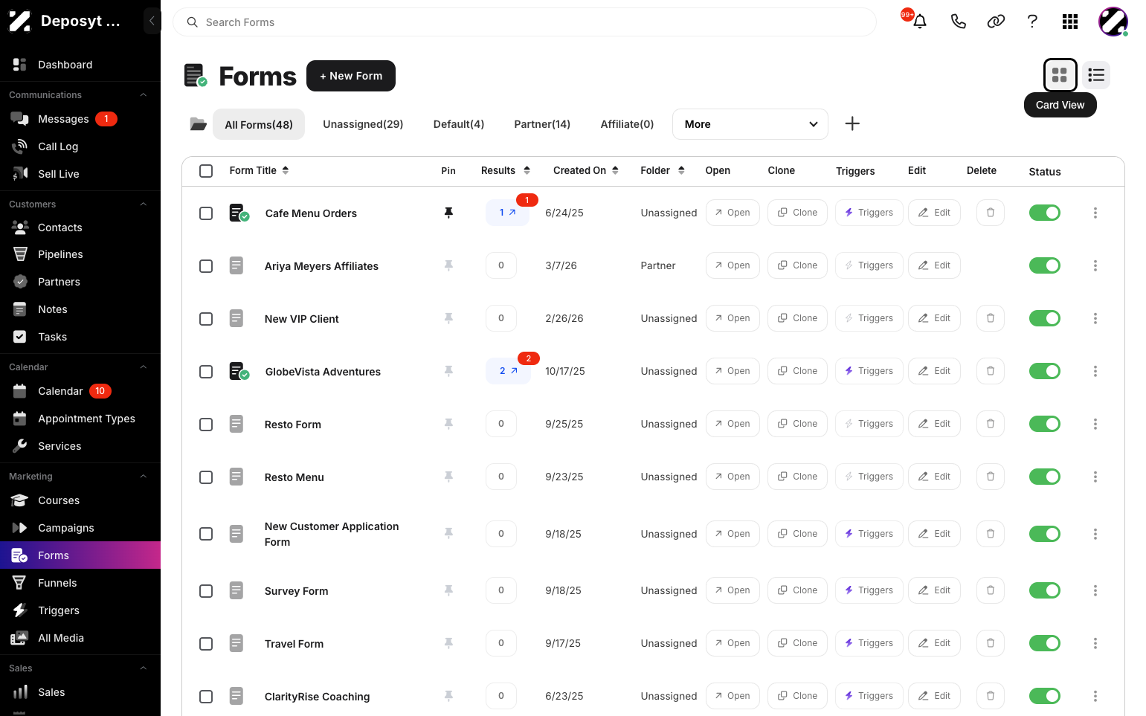
Task: Click the phone dialer icon in header
Action: coord(959,22)
